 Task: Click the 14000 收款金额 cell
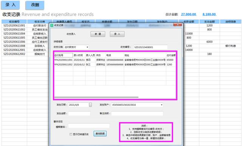[x=189, y=50]
